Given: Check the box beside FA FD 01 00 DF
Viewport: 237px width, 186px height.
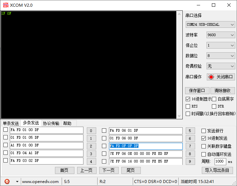Looking at the screenshot, I should click(x=6, y=130).
